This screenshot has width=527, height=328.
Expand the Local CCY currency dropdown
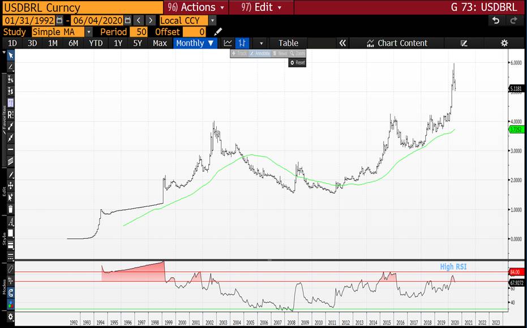212,20
